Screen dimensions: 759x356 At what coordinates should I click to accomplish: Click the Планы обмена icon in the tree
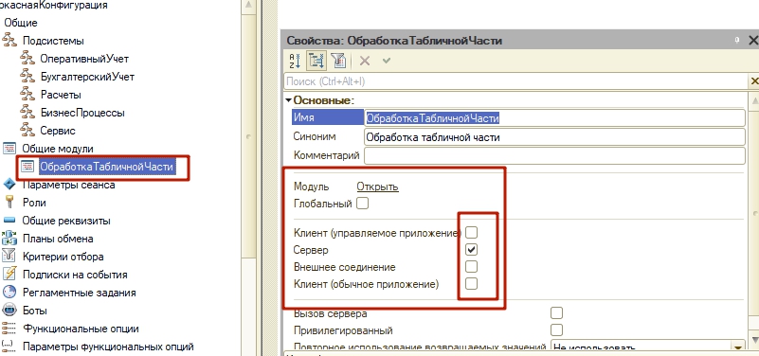pos(9,239)
